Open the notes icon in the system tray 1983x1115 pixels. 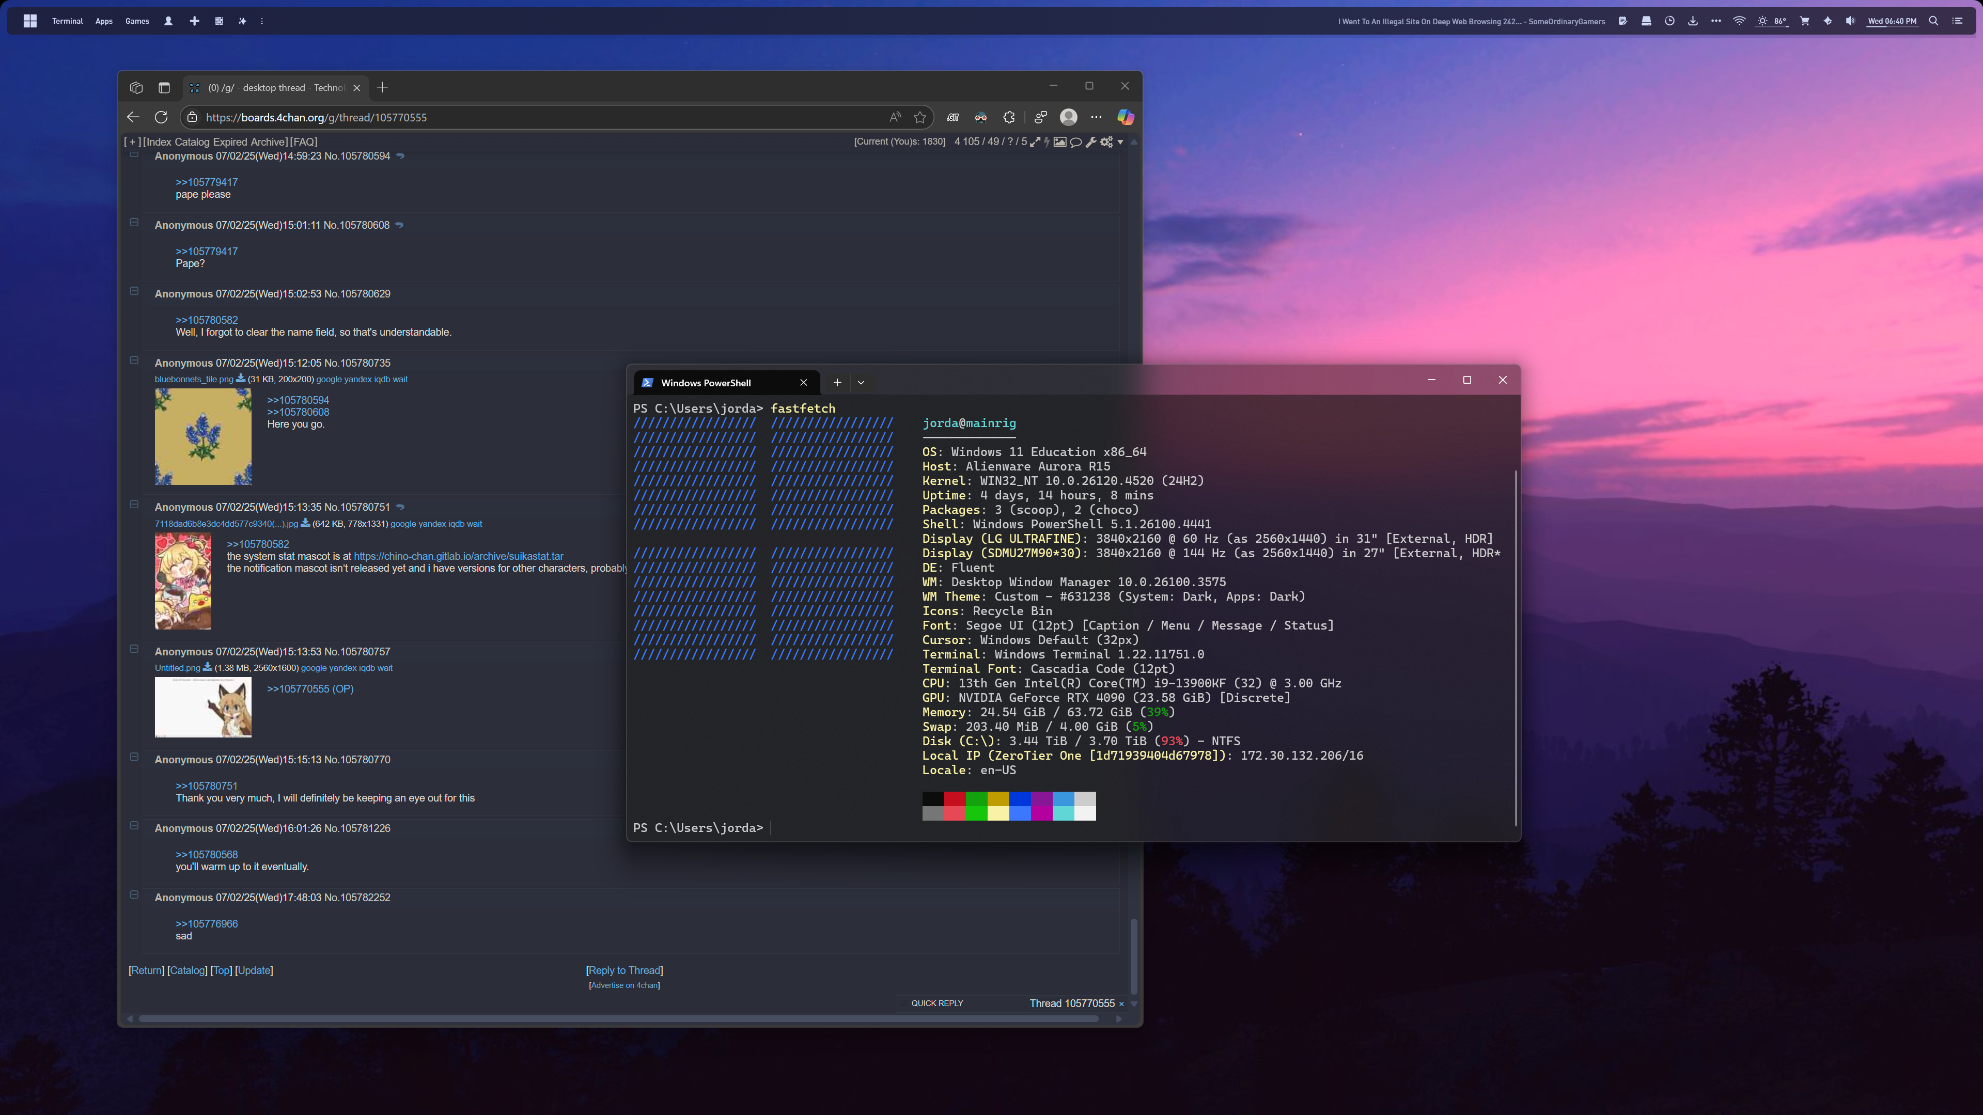1623,21
